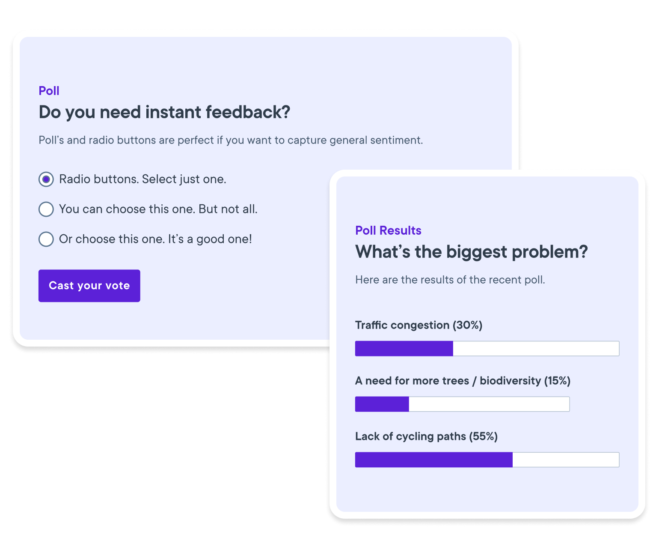Viewport: 659px width, 556px height.
Task: Click the empty portion of the 30% bar
Action: (x=535, y=348)
